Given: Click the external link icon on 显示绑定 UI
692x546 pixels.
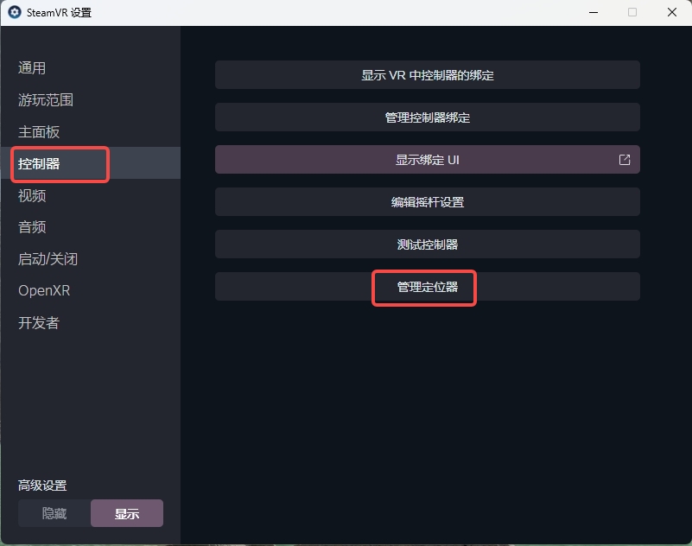Looking at the screenshot, I should [625, 160].
